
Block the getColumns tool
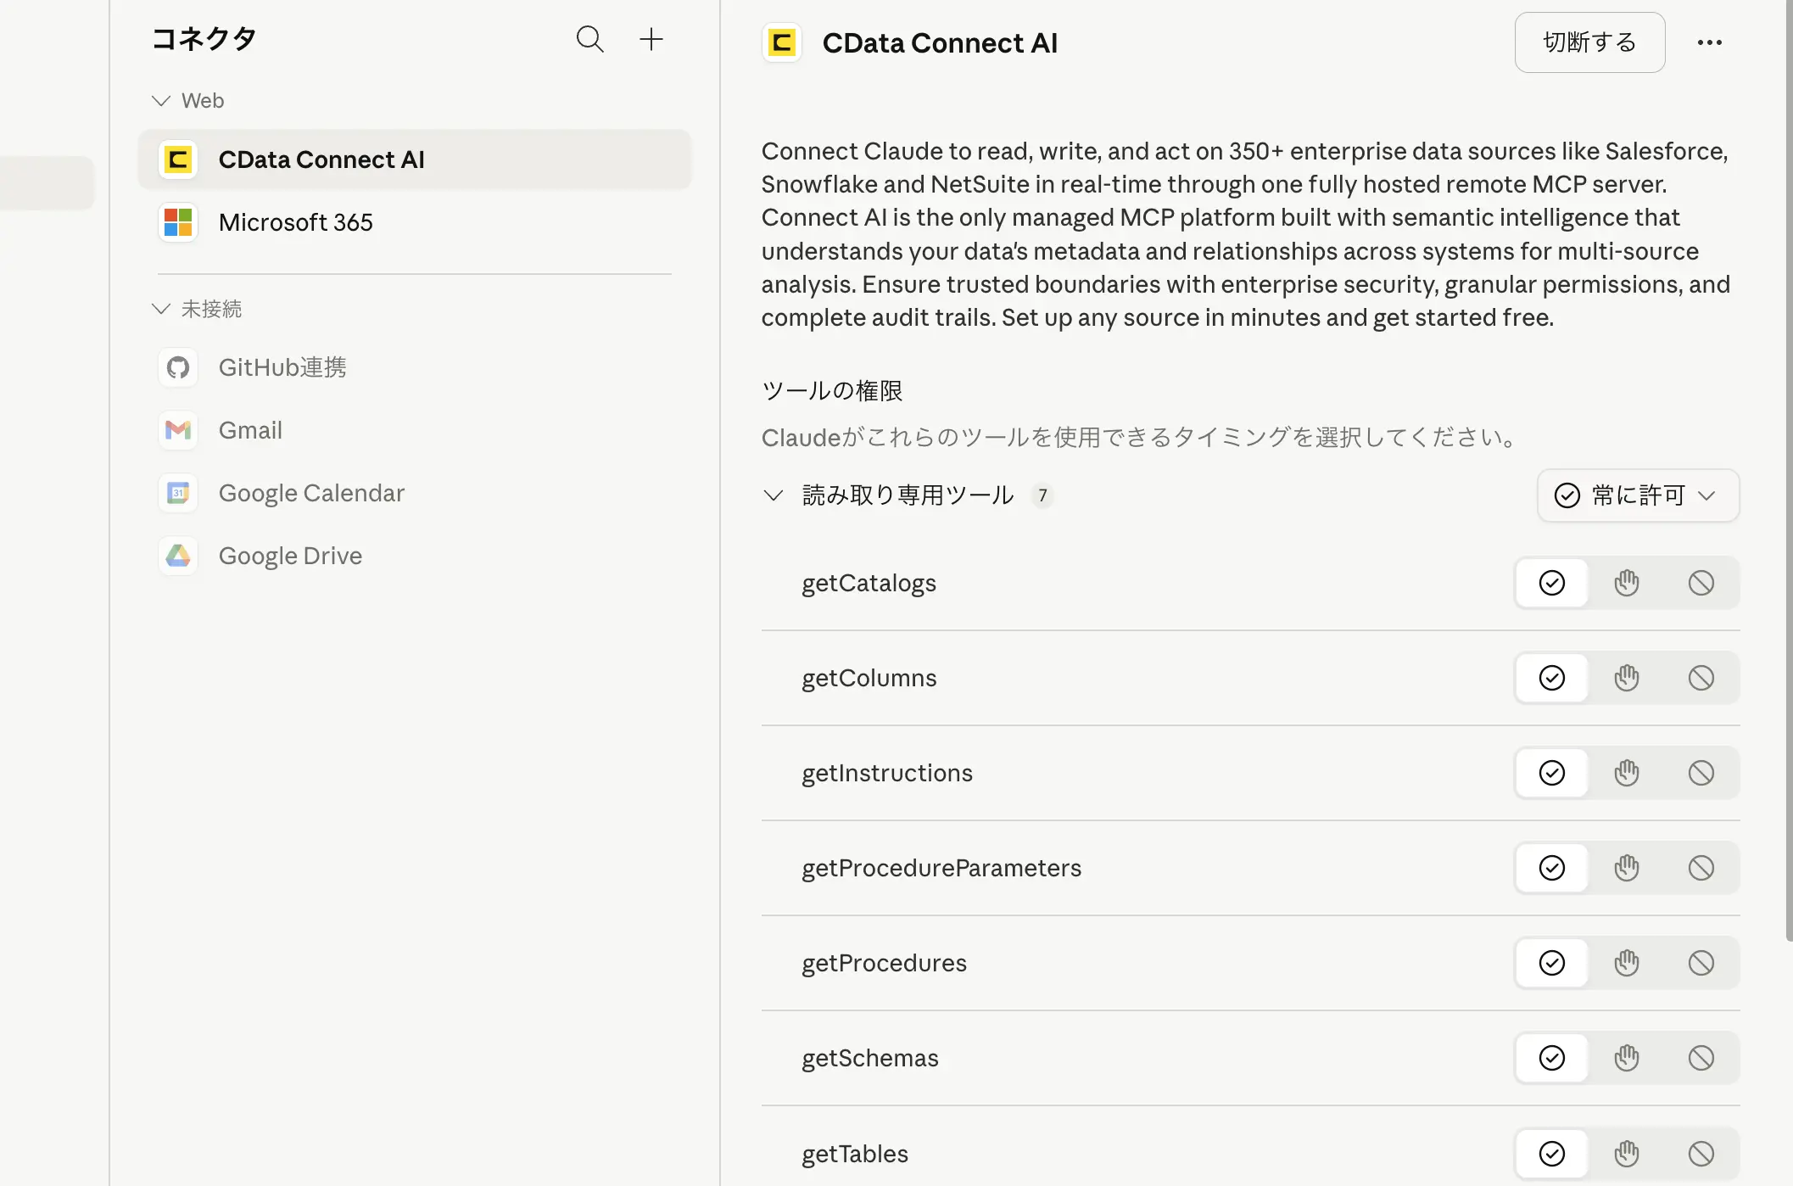1701,678
